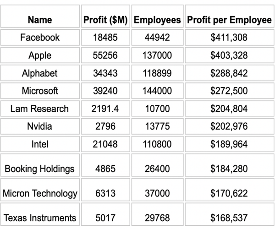275x229 pixels.
Task: Click Microsoft's profit value 39240
Action: pyautogui.click(x=105, y=91)
